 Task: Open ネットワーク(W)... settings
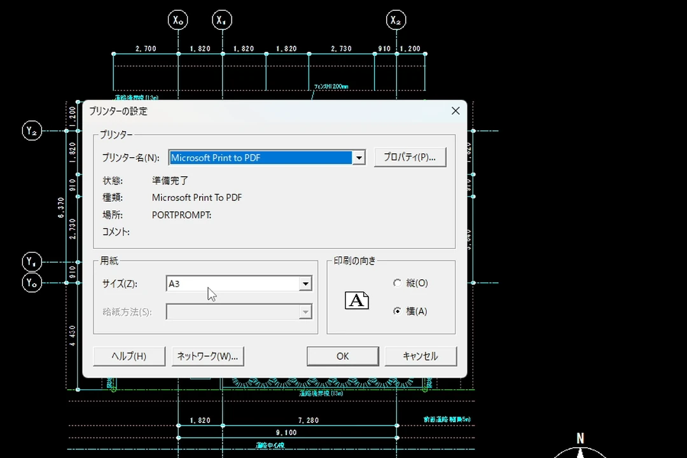coord(207,356)
